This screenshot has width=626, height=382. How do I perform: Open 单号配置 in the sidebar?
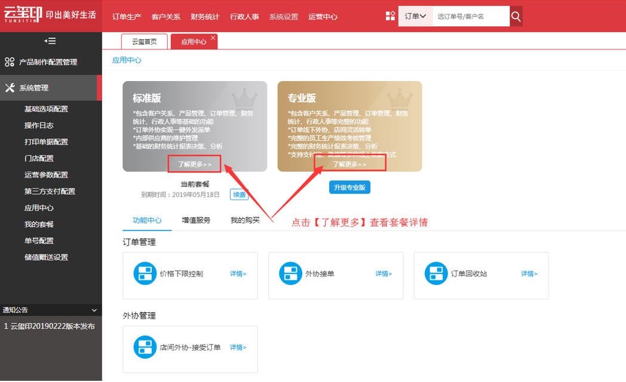pyautogui.click(x=39, y=241)
